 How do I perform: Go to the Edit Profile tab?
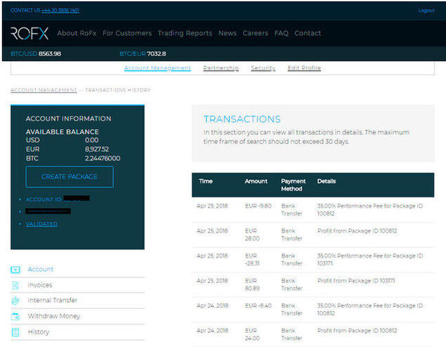(304, 68)
